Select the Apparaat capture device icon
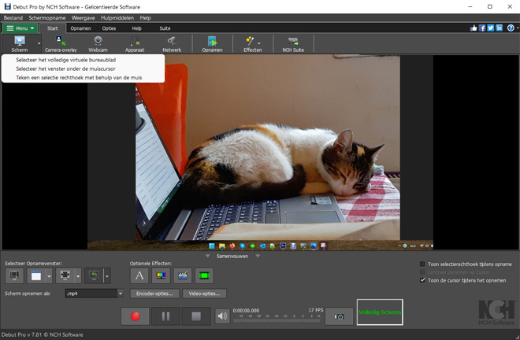Viewport: 520px width, 340px height. (135, 44)
